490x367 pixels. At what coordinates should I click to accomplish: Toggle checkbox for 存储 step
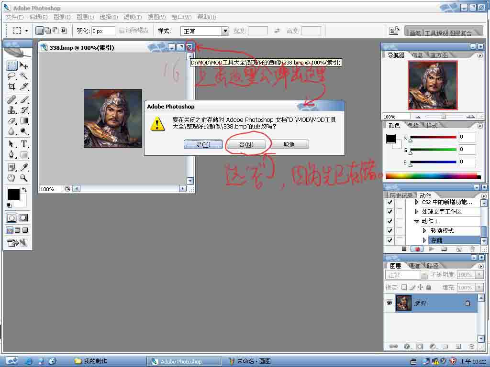pos(390,240)
